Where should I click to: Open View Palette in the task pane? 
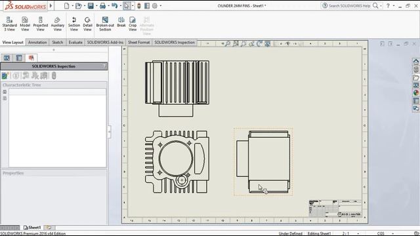(x=415, y=85)
